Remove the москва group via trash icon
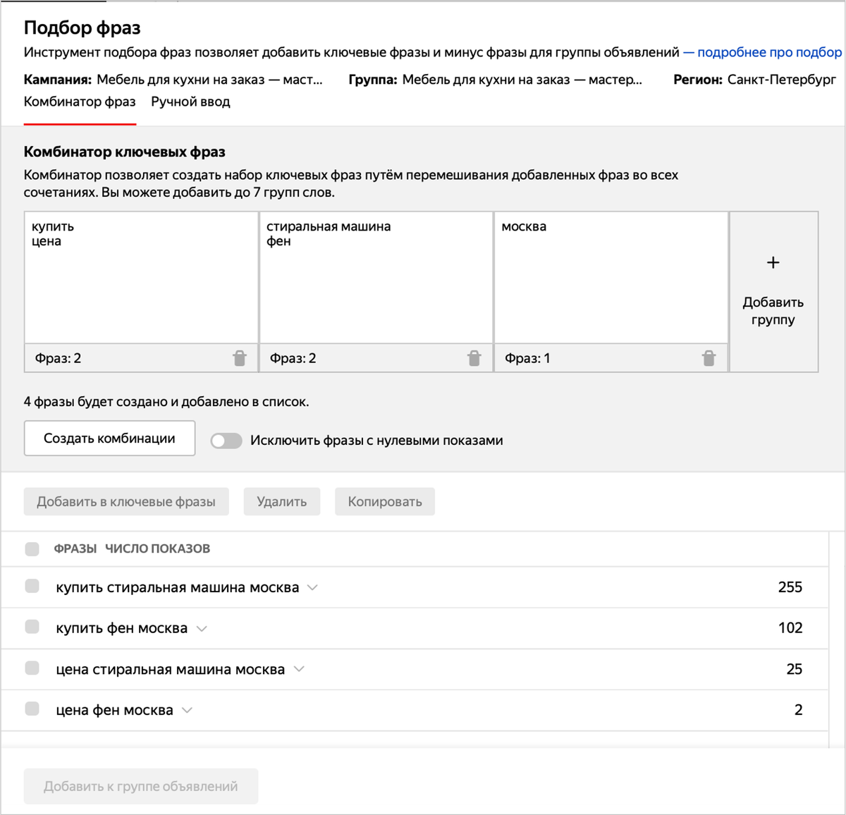 [x=709, y=358]
